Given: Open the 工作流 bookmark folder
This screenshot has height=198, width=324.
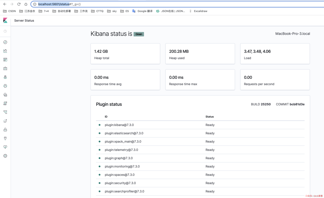Looking at the screenshot, I should coord(81,11).
